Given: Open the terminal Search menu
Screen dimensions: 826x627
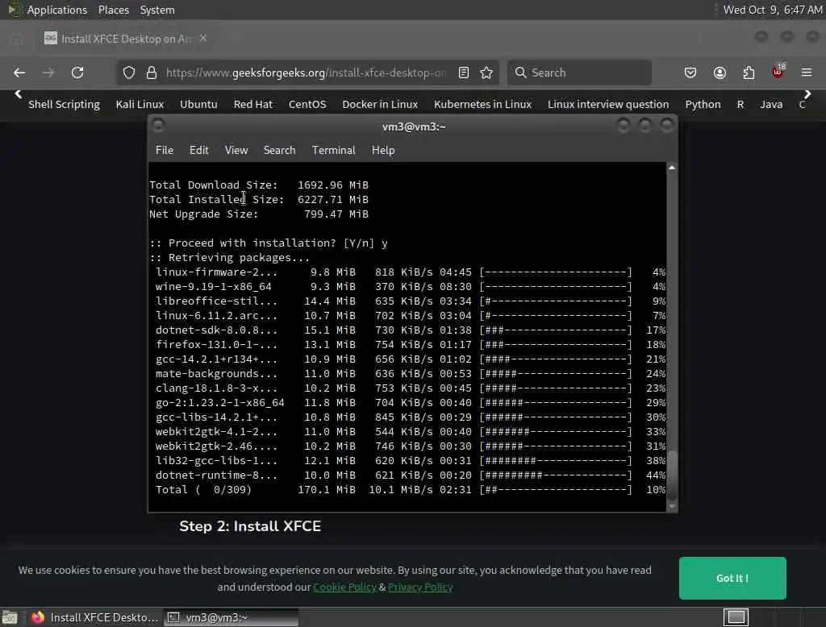Looking at the screenshot, I should pyautogui.click(x=279, y=150).
